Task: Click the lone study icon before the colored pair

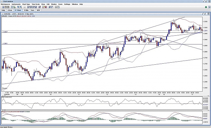Action: [40, 7]
